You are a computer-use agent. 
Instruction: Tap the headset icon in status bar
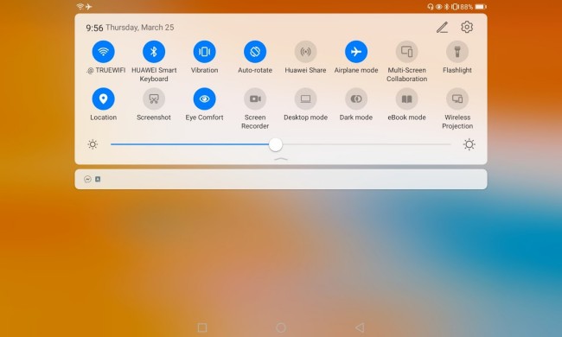coord(431,7)
